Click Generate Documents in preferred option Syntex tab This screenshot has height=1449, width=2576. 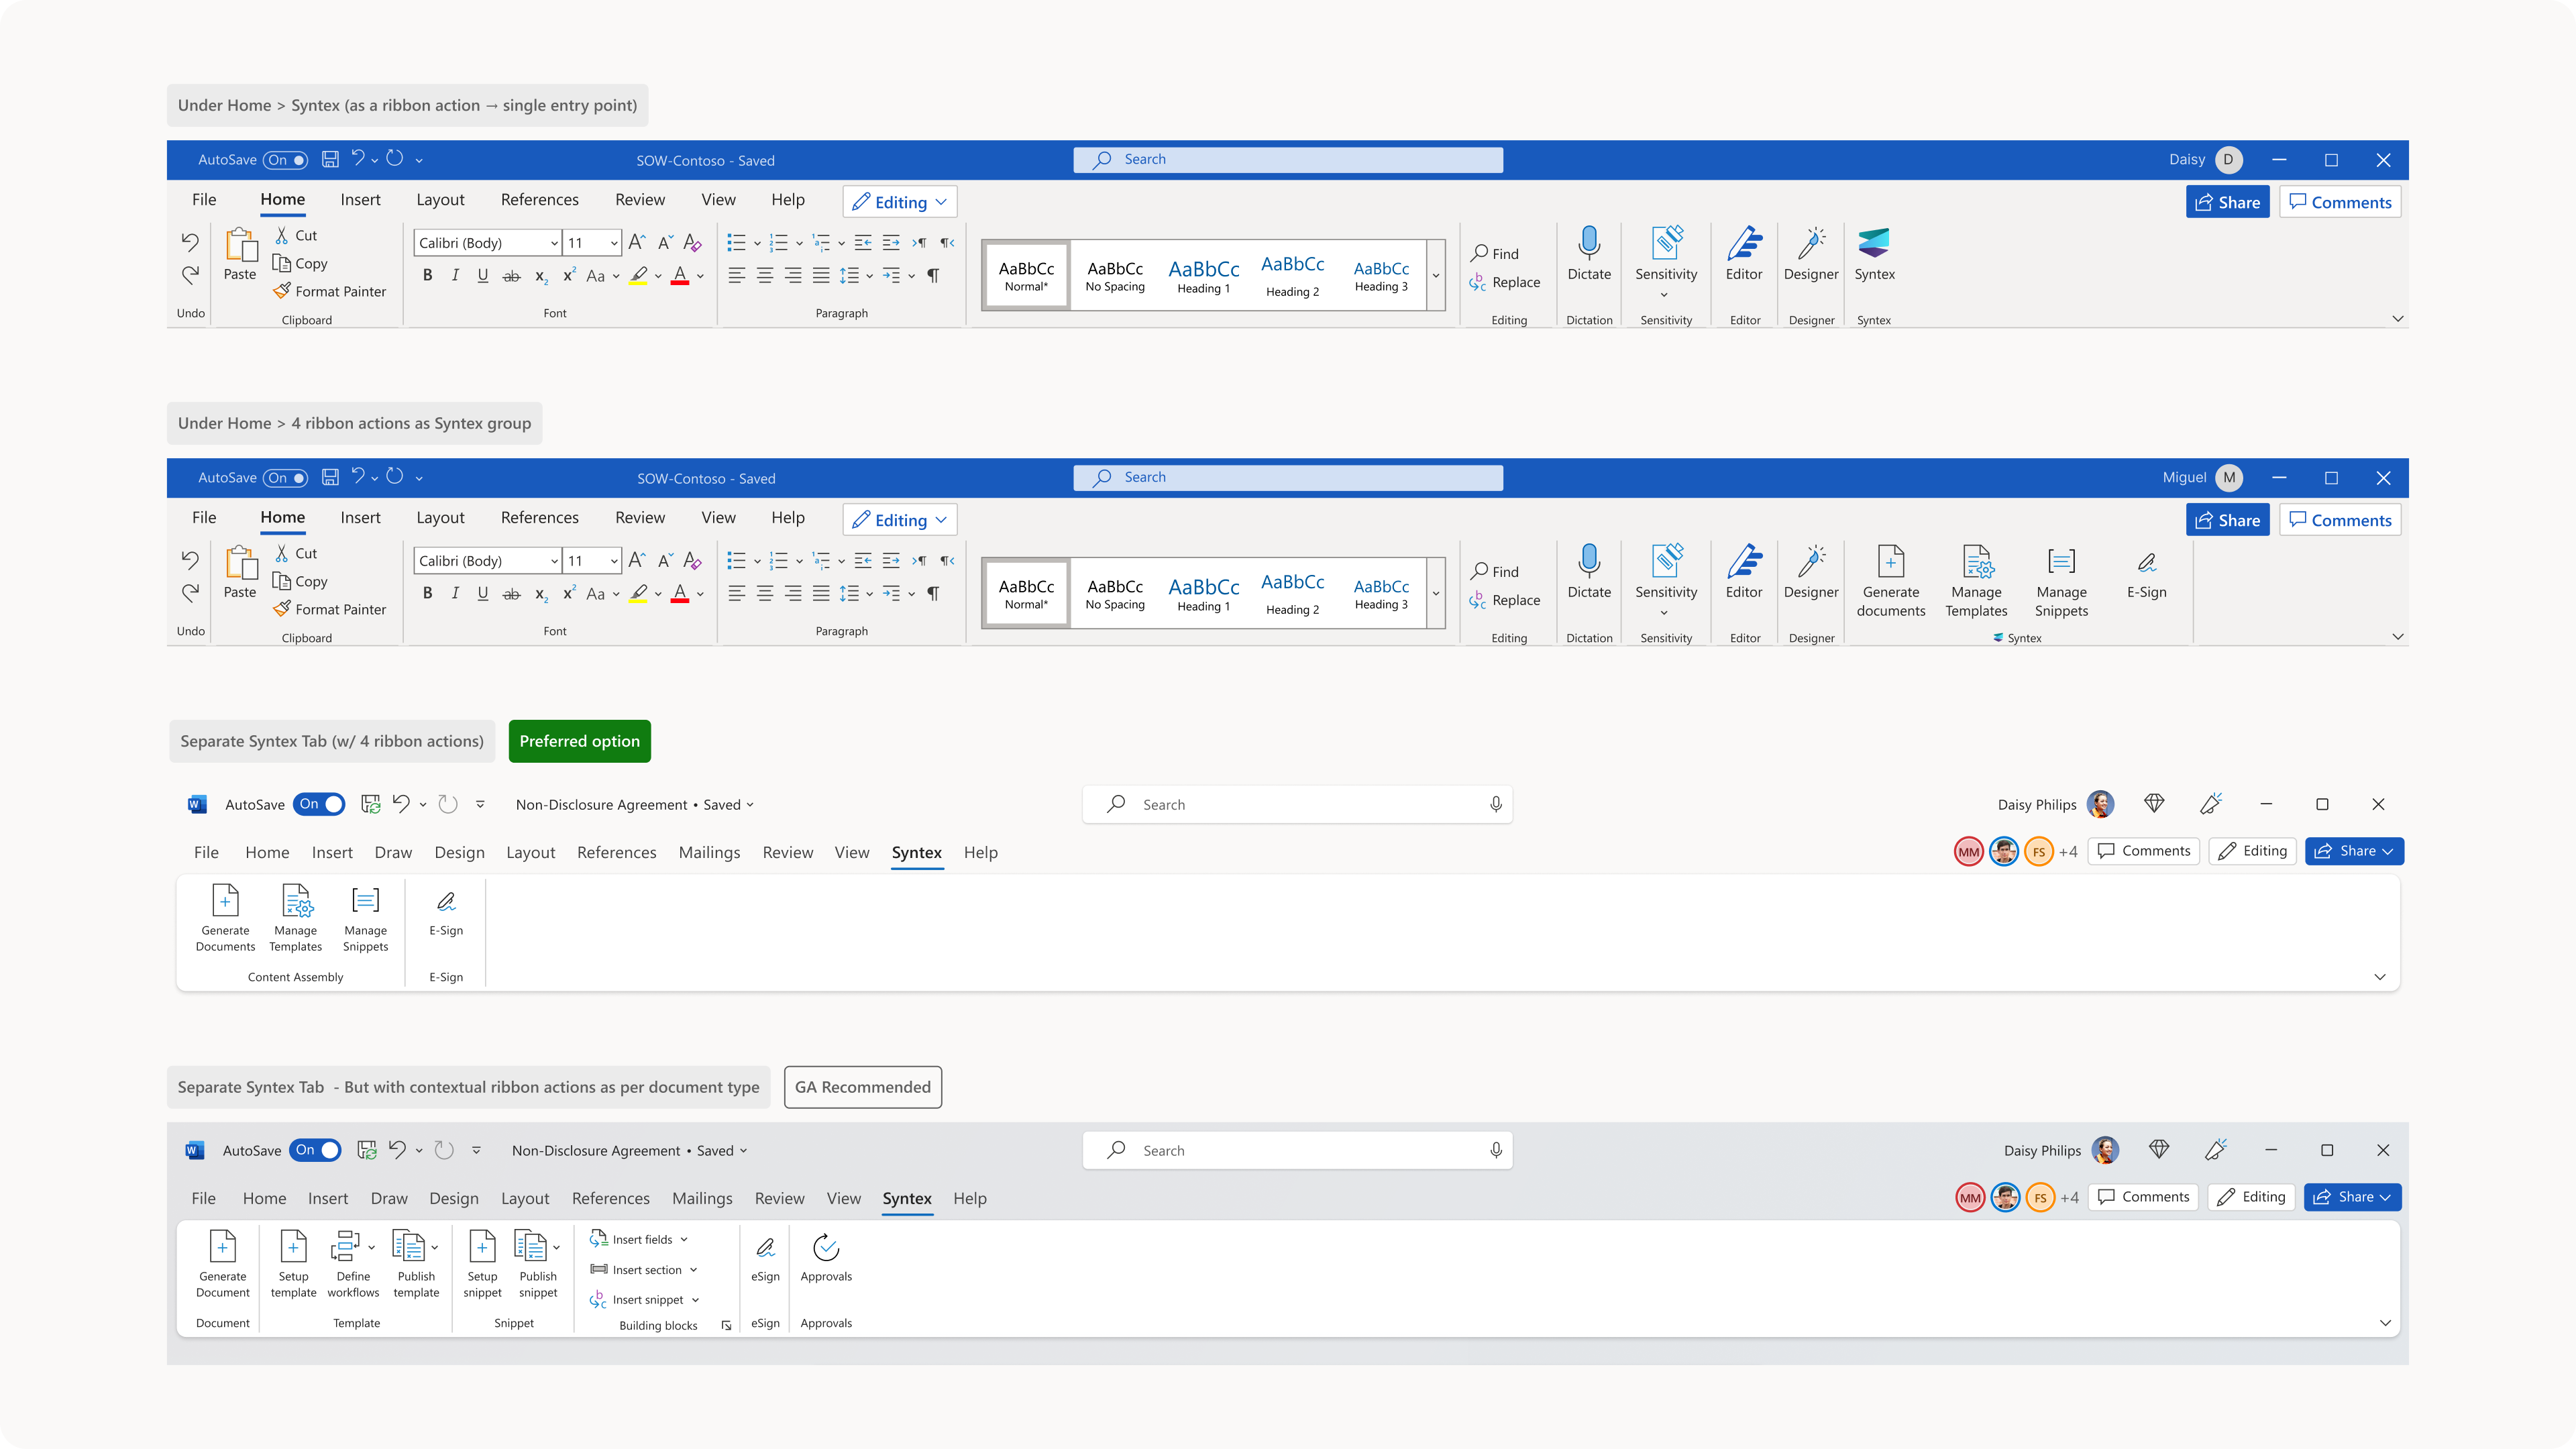[x=225, y=917]
